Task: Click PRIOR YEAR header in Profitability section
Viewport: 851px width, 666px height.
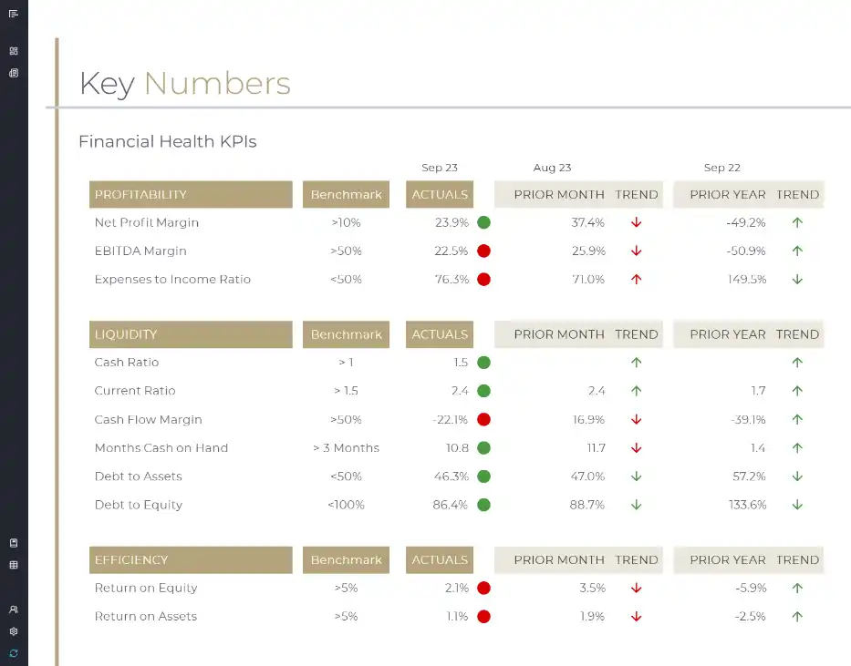Action: pos(728,195)
